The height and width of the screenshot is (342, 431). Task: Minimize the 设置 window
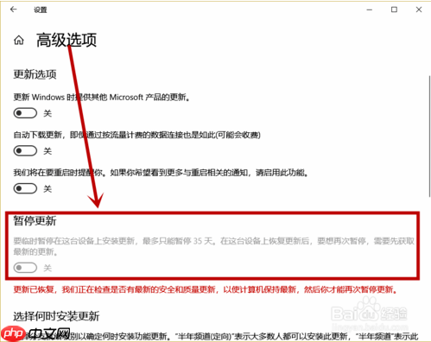coord(370,9)
